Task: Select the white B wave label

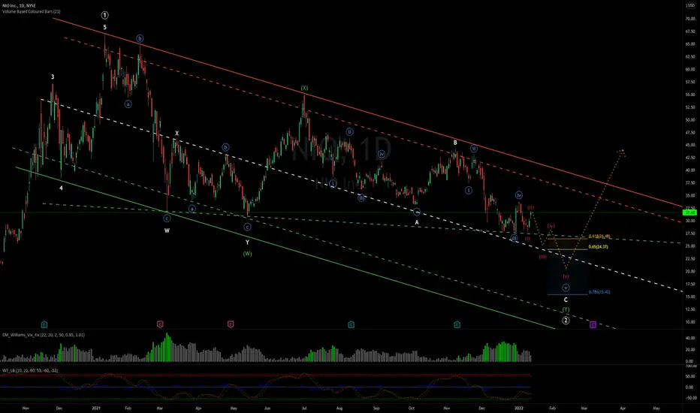Action: tap(455, 143)
